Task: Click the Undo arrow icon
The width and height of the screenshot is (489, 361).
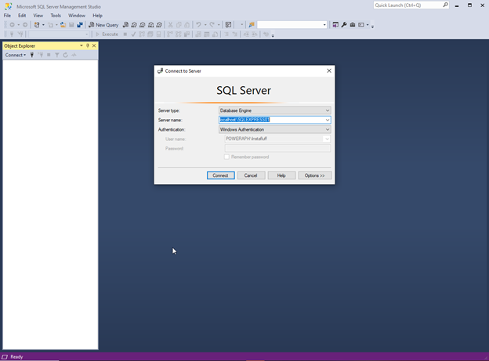Action: tap(199, 25)
